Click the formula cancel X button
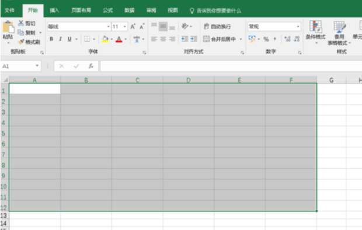The height and width of the screenshot is (230, 362). click(x=61, y=66)
